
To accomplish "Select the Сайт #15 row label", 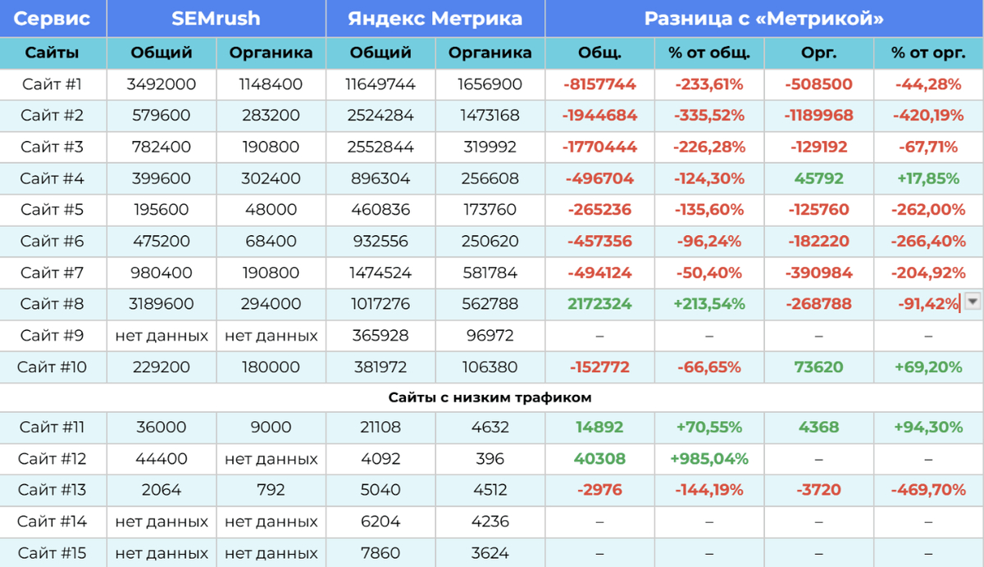I will [x=52, y=552].
